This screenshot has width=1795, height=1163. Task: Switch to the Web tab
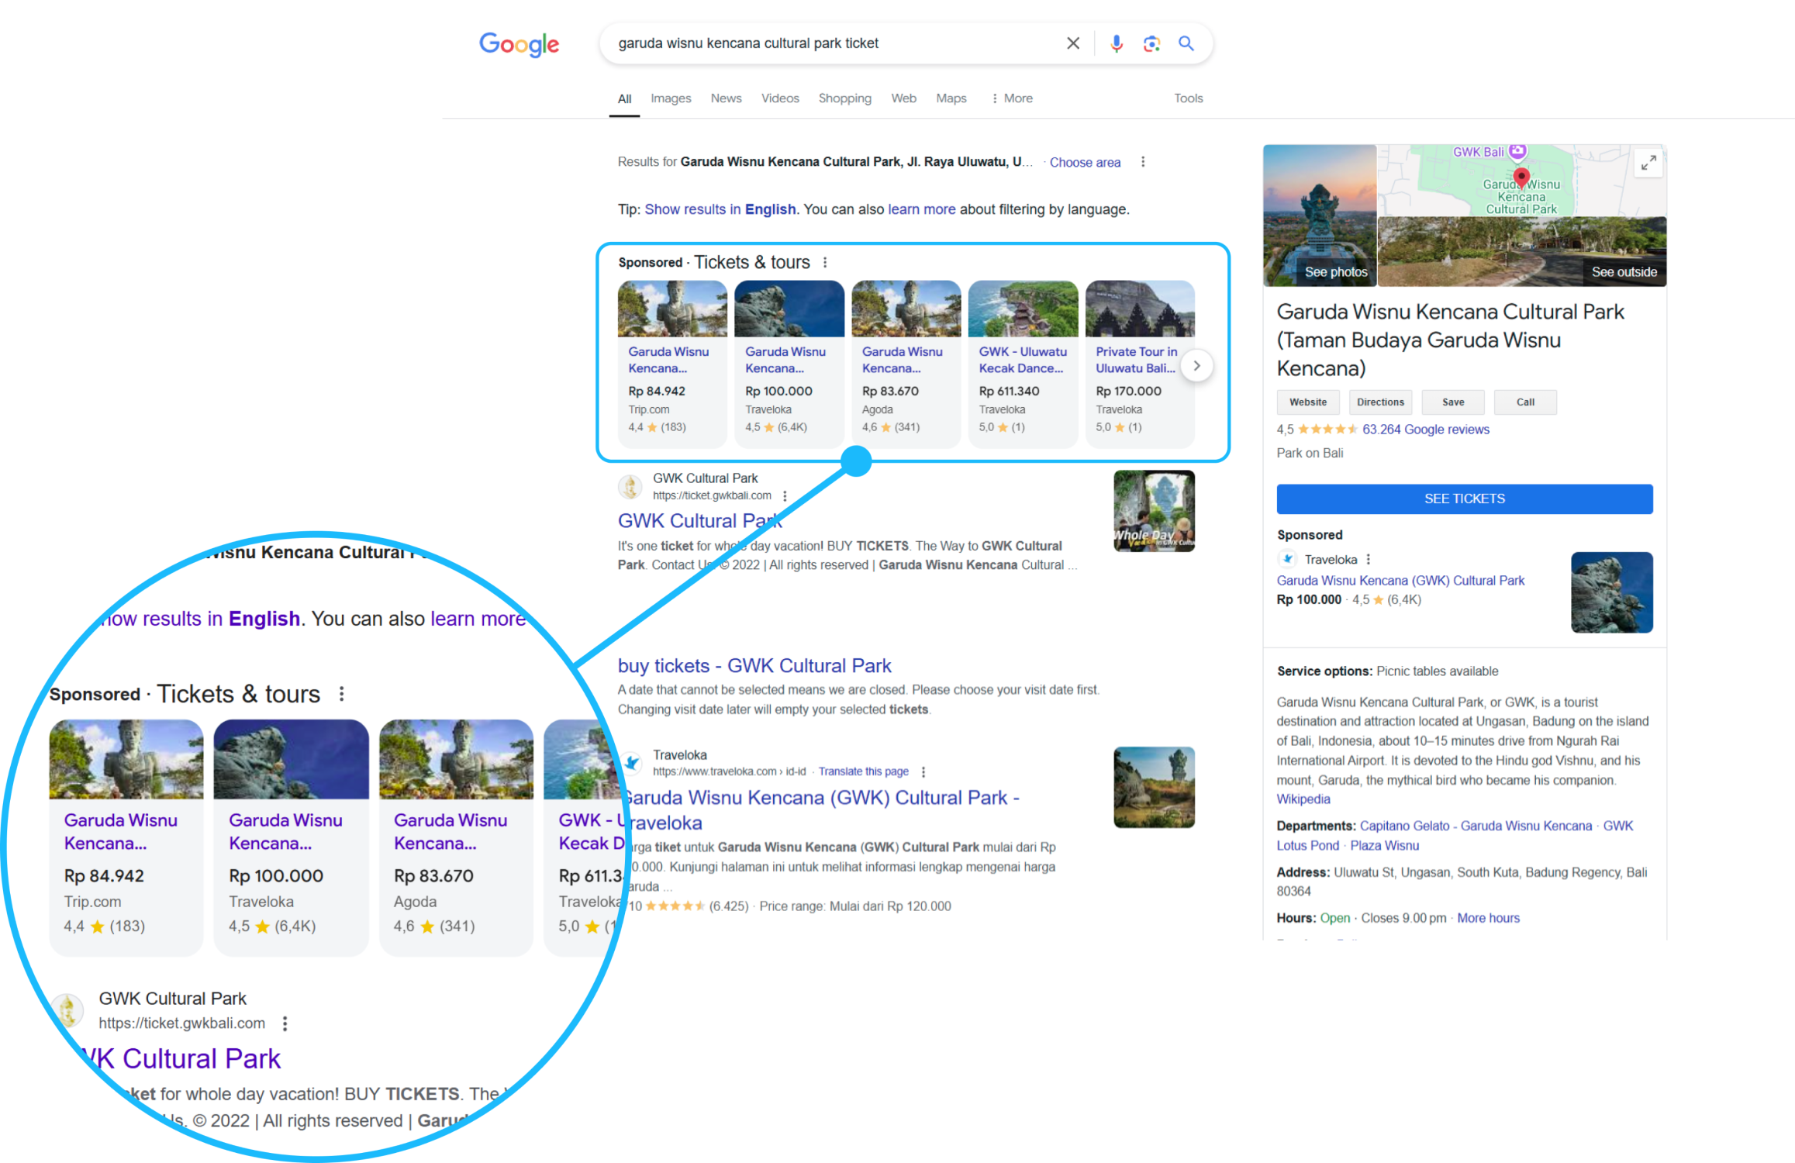tap(903, 98)
